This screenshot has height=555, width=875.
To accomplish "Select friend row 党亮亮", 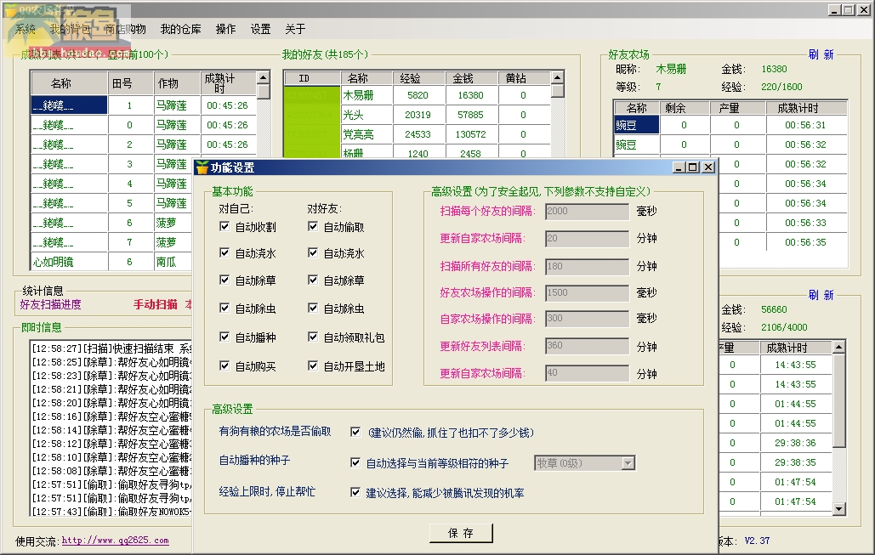I will [418, 134].
